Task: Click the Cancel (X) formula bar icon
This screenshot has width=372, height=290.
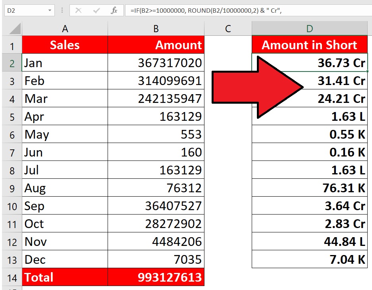Action: tap(79, 11)
